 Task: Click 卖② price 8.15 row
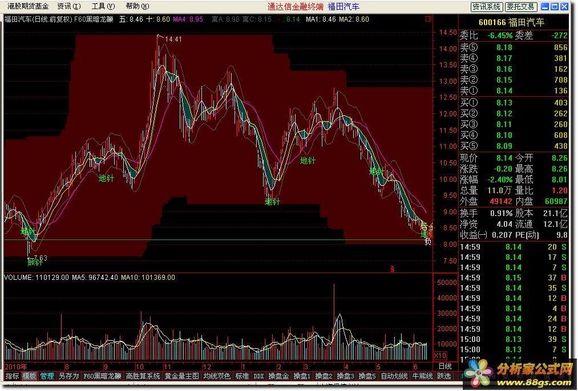[x=514, y=80]
